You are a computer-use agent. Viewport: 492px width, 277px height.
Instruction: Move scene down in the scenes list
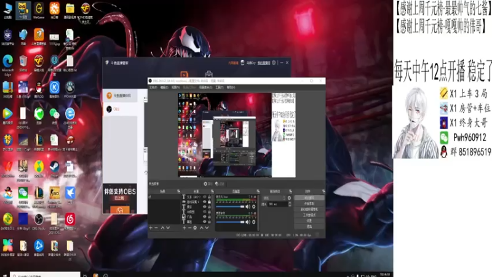tap(168, 228)
